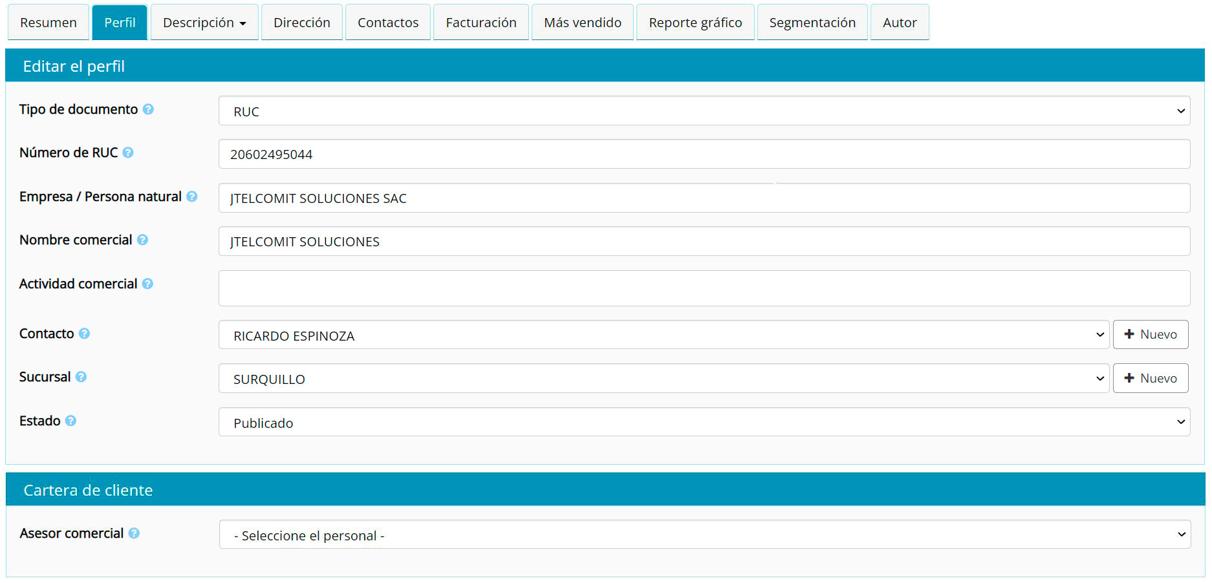Click into the Actividad comercial text field
The width and height of the screenshot is (1212, 583).
(704, 288)
